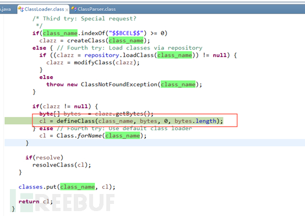Click the ClassNotFoundException constructor name

pos(119,85)
